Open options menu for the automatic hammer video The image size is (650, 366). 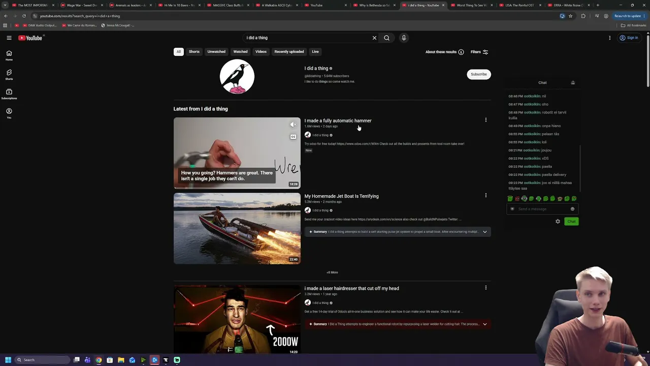(x=485, y=120)
